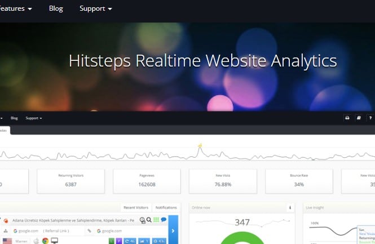Click the Hitsteps Realtime Website Analytics headline

[203, 61]
